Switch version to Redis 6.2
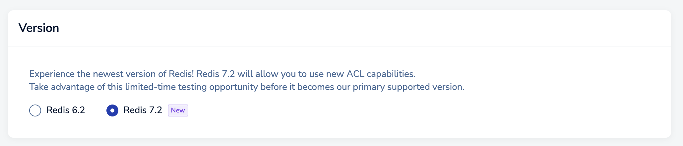Image resolution: width=683 pixels, height=146 pixels. (35, 110)
